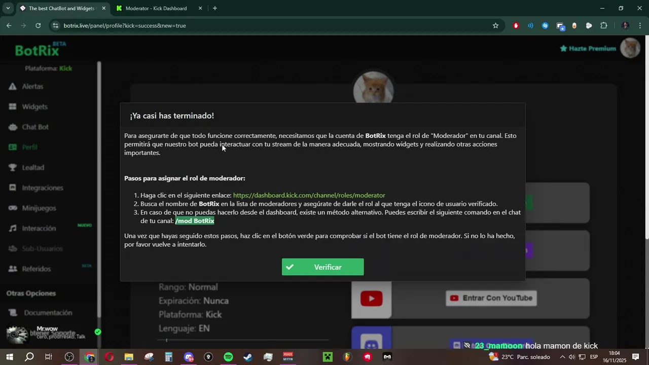Screen dimensions: 649x365
Task: Open Minijuegos in the sidebar
Action: point(39,208)
